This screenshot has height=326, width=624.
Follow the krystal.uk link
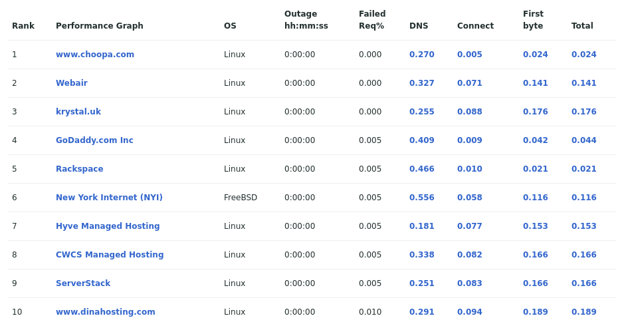[x=78, y=112]
